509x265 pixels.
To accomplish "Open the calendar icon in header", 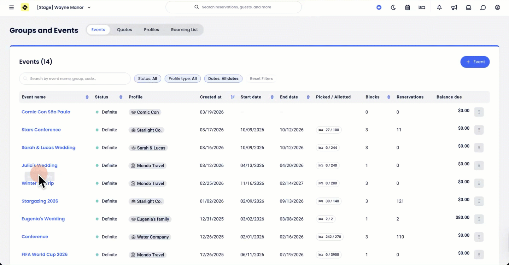I will pyautogui.click(x=408, y=7).
